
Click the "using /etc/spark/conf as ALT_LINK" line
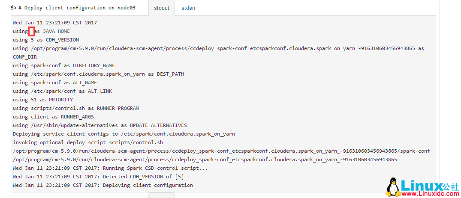click(58, 91)
